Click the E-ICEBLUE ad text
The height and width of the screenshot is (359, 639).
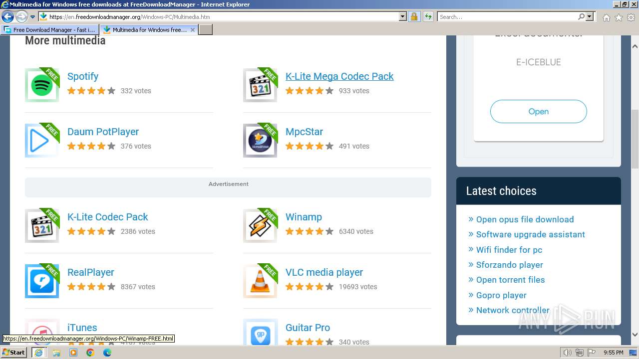(x=539, y=62)
